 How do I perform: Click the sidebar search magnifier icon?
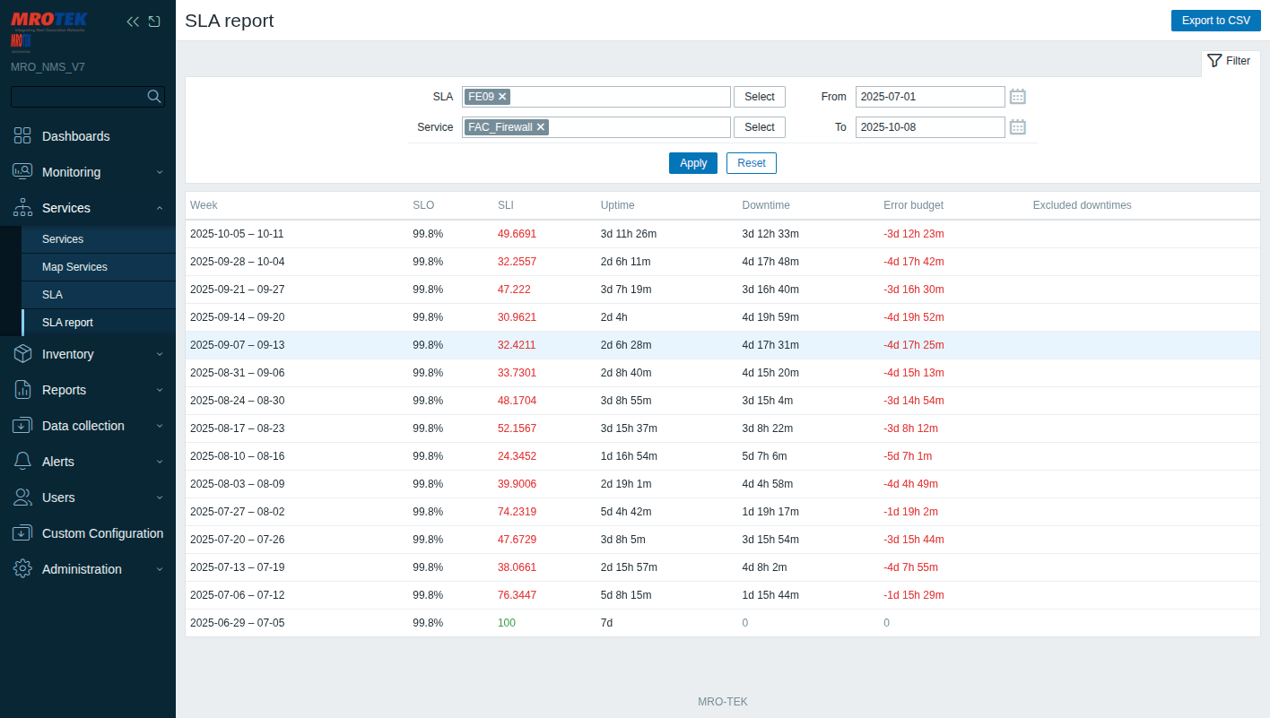coord(154,96)
